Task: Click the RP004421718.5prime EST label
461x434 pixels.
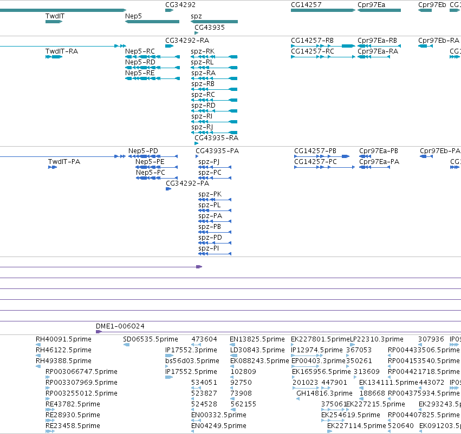Action: click(424, 372)
